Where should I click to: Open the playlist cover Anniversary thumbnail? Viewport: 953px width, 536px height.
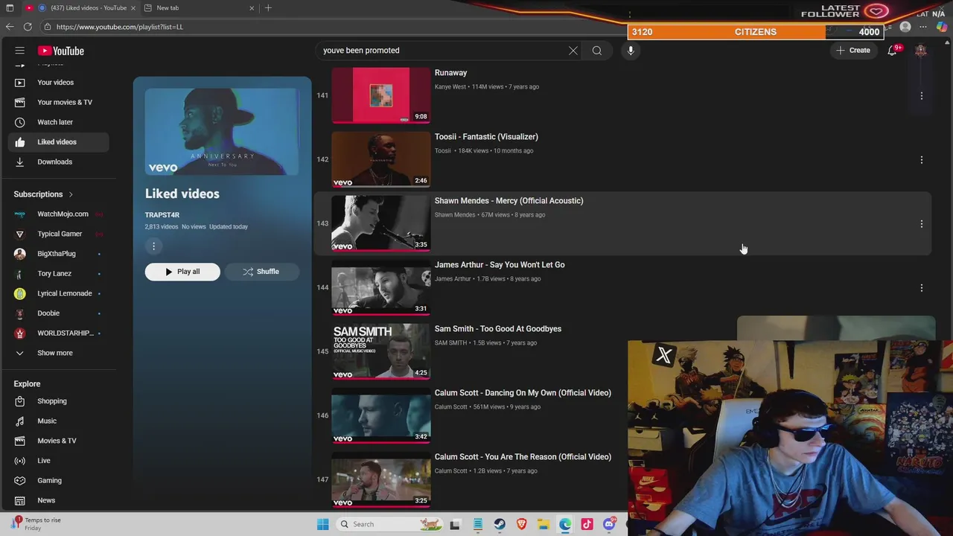tap(222, 132)
